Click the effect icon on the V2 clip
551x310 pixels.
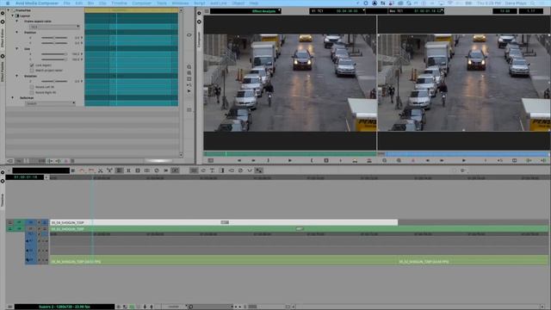pos(225,222)
